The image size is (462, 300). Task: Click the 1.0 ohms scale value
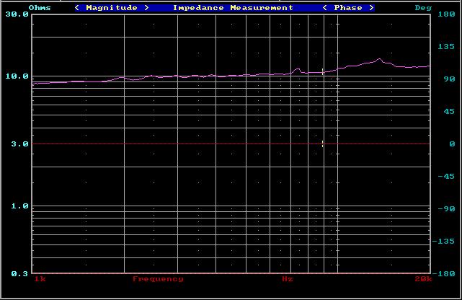pyautogui.click(x=20, y=206)
